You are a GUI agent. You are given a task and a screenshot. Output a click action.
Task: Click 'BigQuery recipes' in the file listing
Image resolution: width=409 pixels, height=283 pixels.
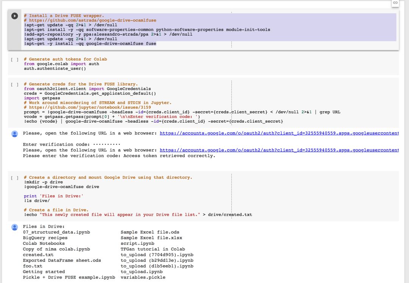(45, 238)
